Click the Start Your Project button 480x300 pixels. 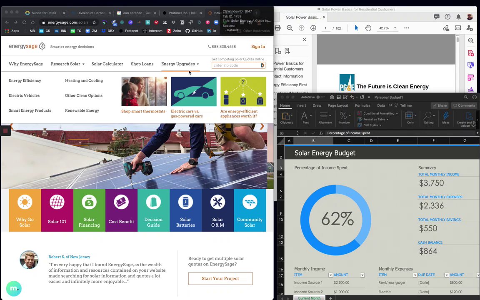[x=220, y=278]
